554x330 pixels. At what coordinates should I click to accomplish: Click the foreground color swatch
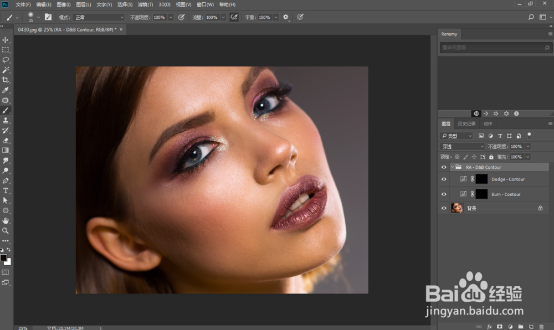4,258
